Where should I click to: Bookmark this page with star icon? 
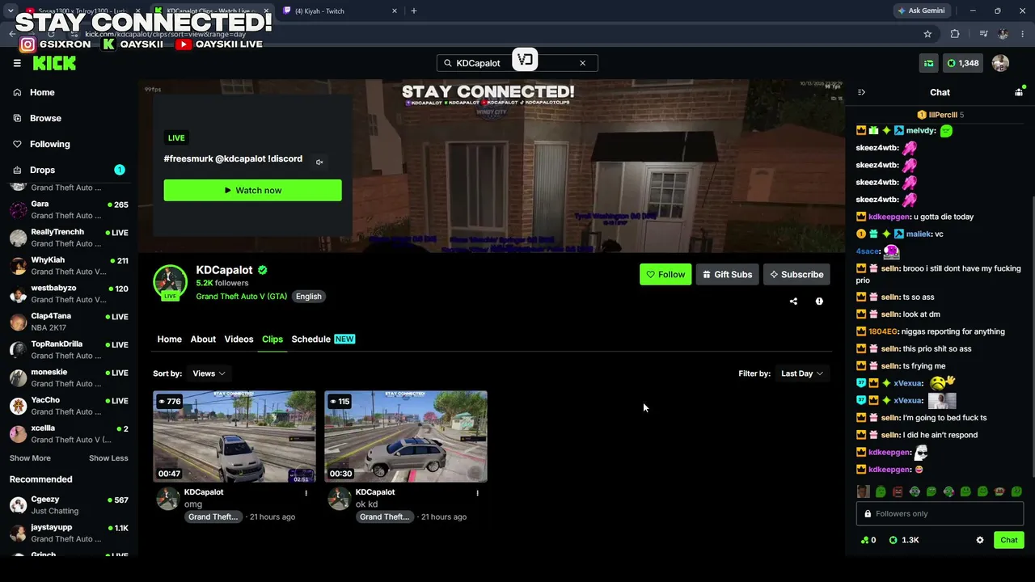[927, 34]
